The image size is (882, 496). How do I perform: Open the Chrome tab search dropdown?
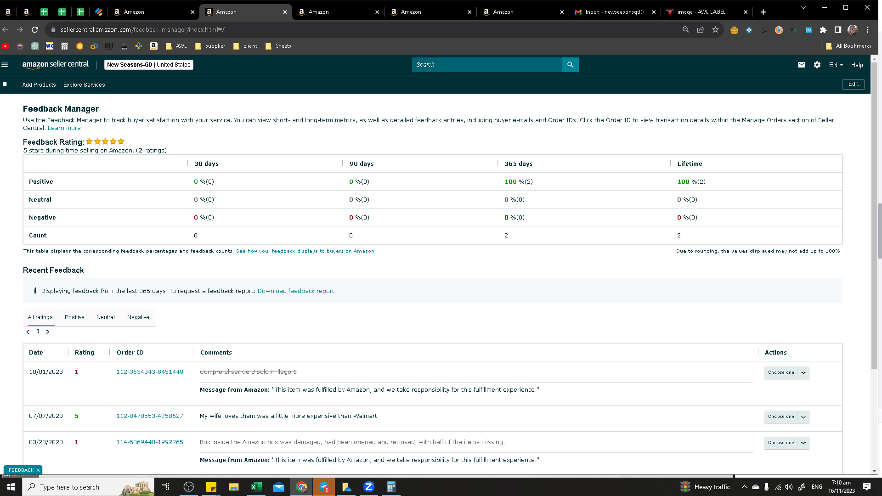click(803, 8)
